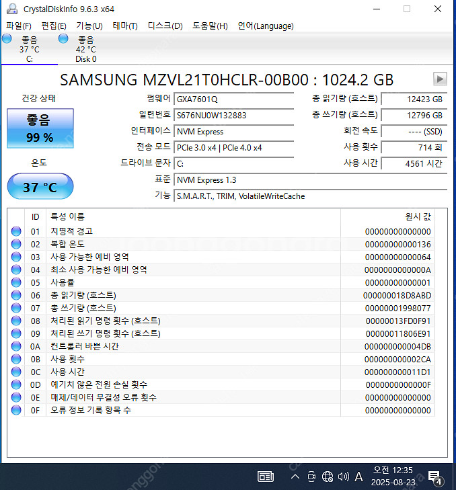Image resolution: width=456 pixels, height=490 pixels.
Task: Click the interface field NVM Express
Action: coord(233,132)
